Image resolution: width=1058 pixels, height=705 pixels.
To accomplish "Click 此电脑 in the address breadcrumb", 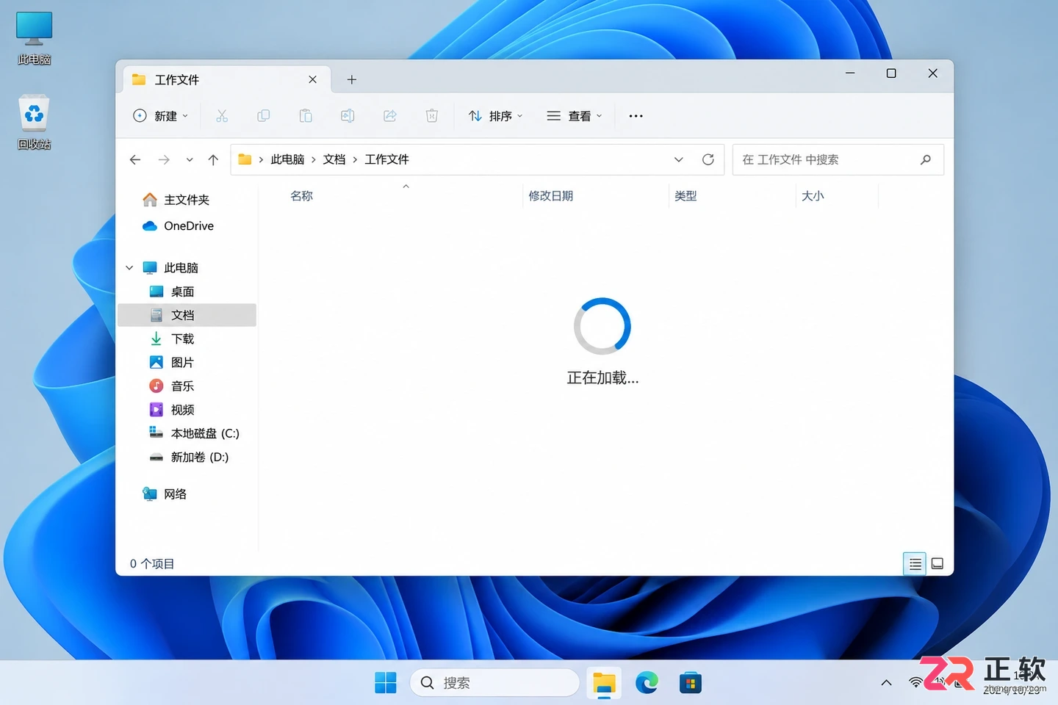I will (287, 159).
